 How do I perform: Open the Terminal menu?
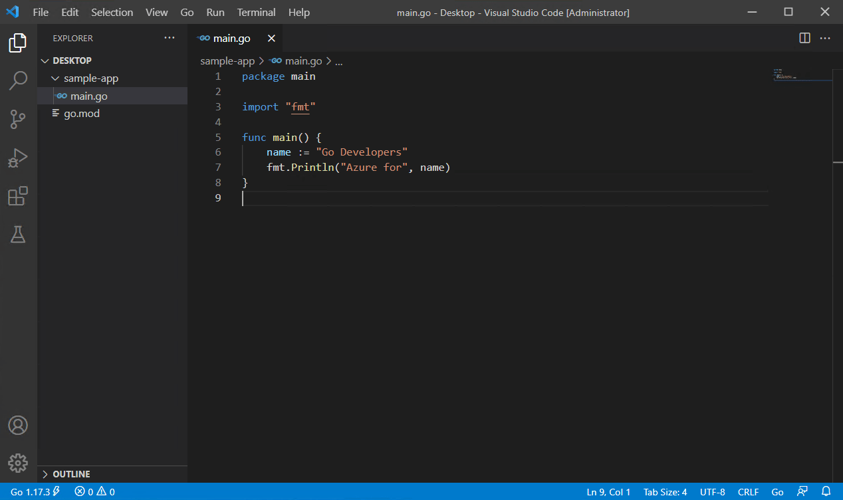click(256, 12)
